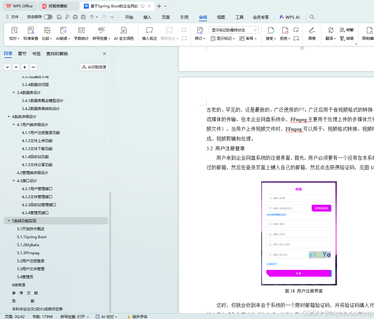Click the previous change arrow next to 接受
This screenshot has width=374, height=319.
coord(296,30)
